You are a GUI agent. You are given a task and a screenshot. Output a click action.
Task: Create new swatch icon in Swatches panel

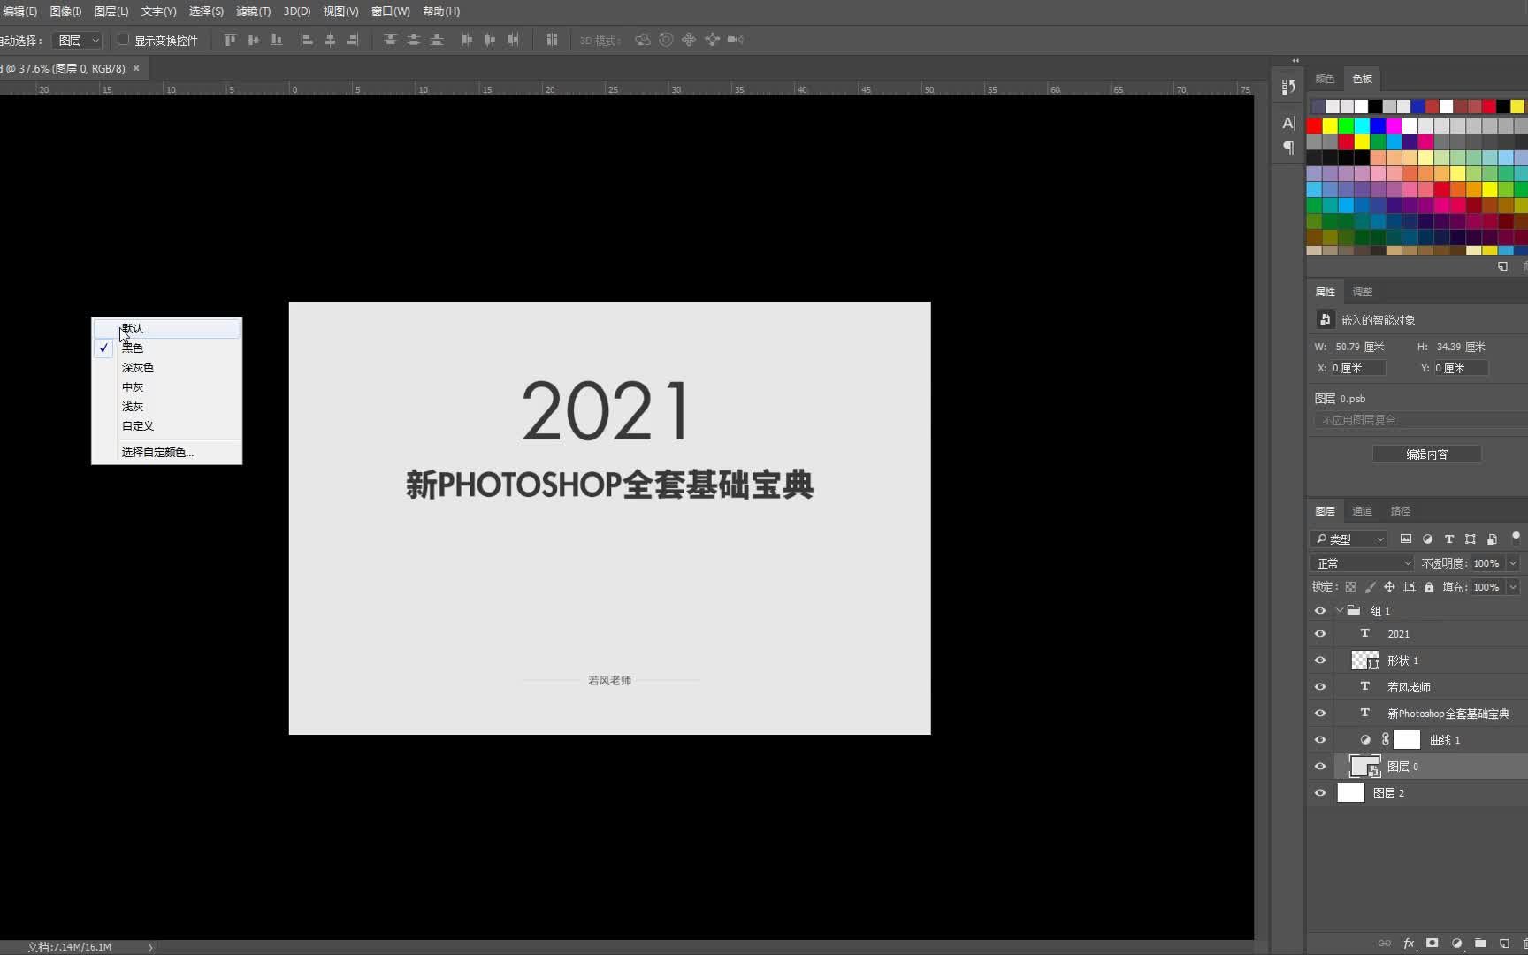point(1502,266)
